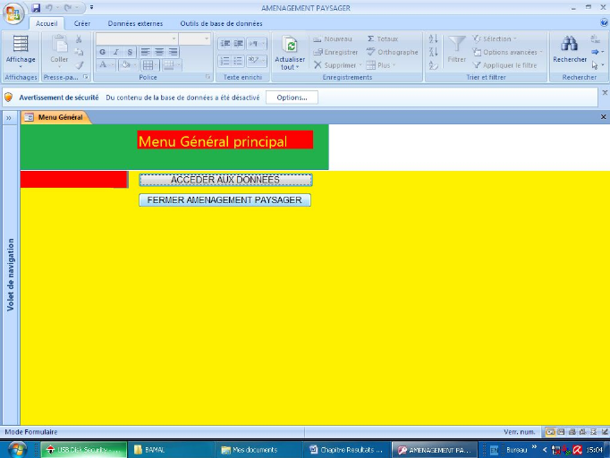Open the Affichage view button
The height and width of the screenshot is (458, 610).
pyautogui.click(x=21, y=50)
